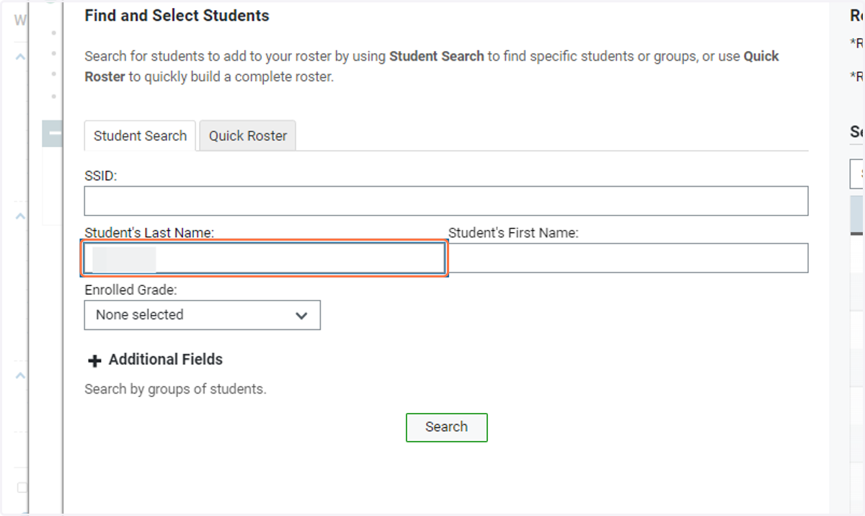865x516 pixels.
Task: Open the Enrolled Grade dropdown
Action: [203, 315]
